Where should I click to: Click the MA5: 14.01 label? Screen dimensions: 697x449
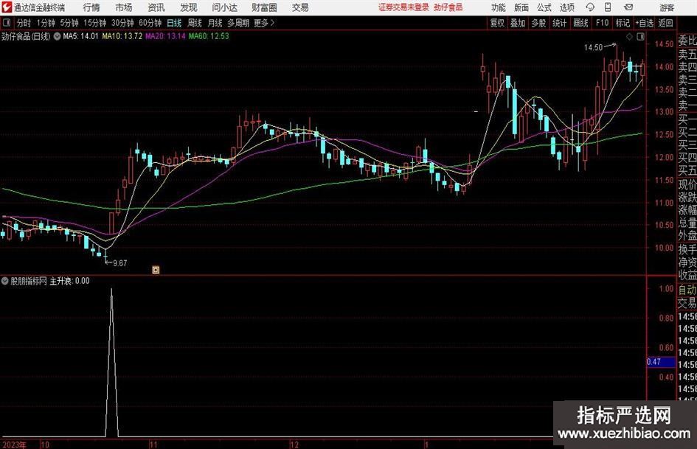pos(80,36)
